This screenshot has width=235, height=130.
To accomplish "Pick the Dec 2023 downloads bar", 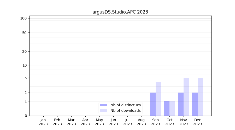I will point(200,97).
